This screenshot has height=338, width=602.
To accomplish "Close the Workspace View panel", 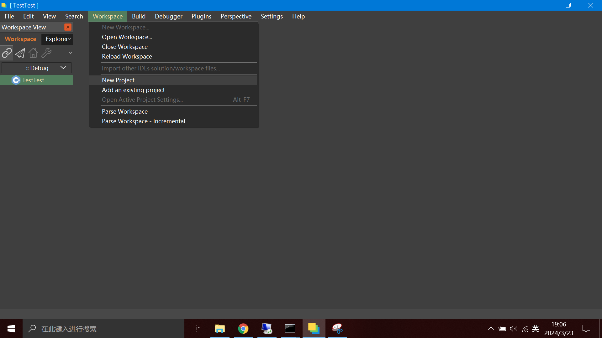I will pyautogui.click(x=68, y=27).
